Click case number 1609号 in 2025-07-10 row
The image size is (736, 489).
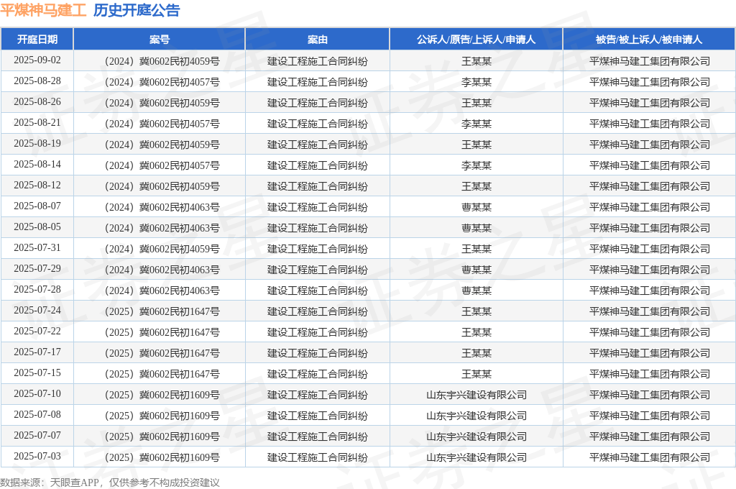pyautogui.click(x=160, y=395)
